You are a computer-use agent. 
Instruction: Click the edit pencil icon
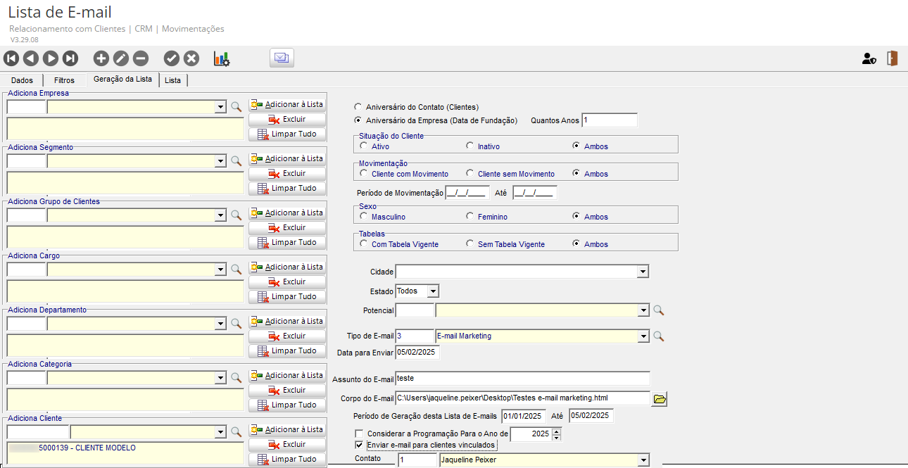(x=121, y=58)
